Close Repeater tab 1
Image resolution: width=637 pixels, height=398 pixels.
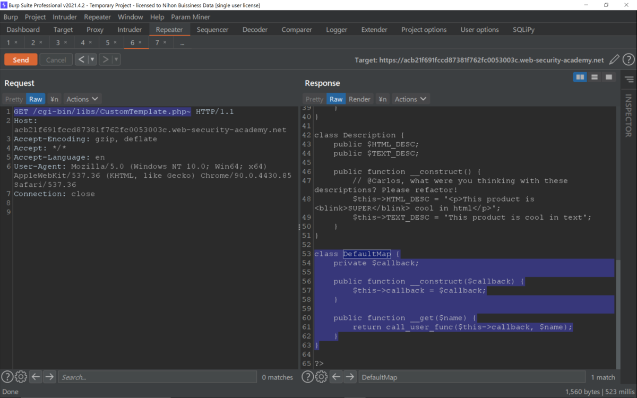tap(16, 42)
